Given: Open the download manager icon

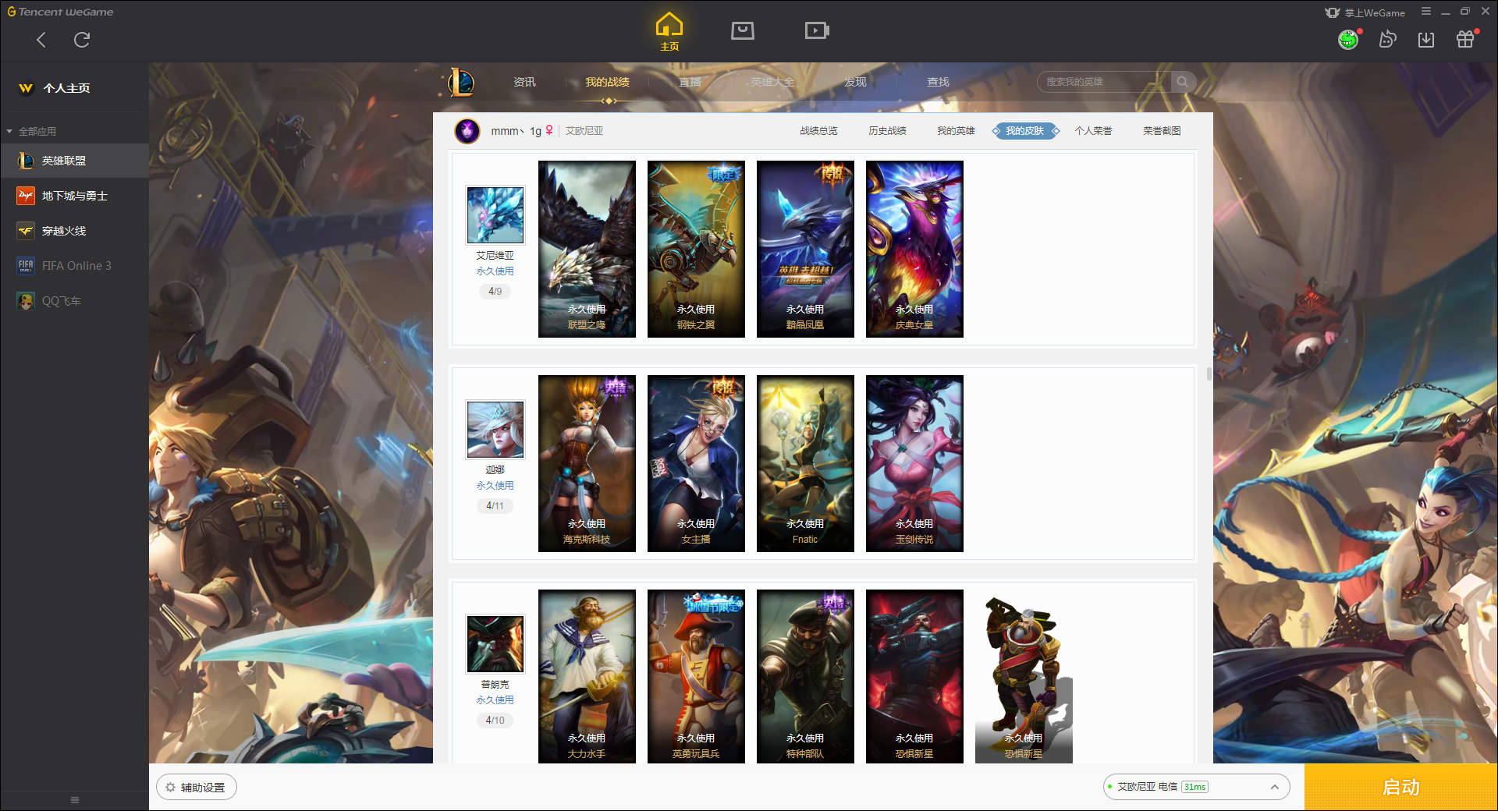Looking at the screenshot, I should (x=1426, y=39).
